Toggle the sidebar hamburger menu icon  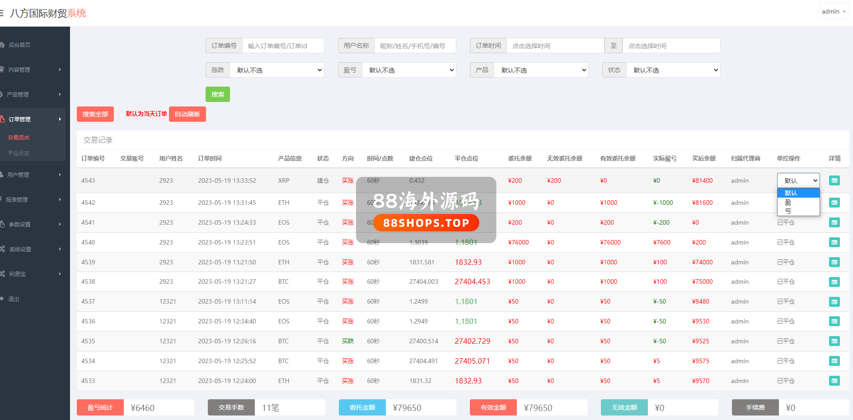click(2, 13)
